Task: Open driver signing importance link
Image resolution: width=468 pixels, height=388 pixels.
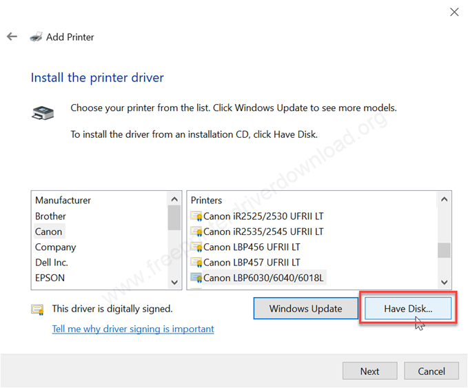Action: [133, 329]
